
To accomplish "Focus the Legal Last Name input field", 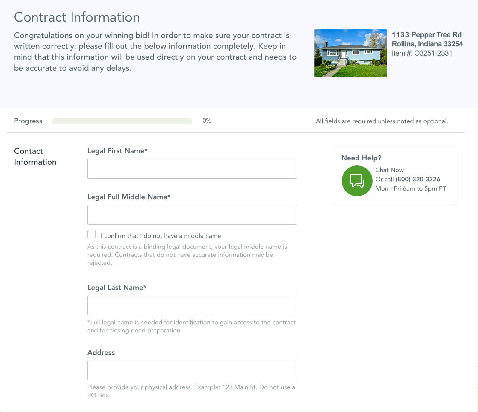I will tap(192, 305).
